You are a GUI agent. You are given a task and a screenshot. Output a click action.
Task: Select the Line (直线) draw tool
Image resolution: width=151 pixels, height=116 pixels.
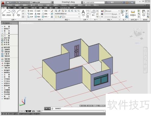[x=4, y=13]
